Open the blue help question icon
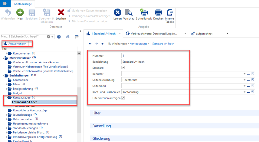Screen dimensions: 259x142 click(x=59, y=37)
